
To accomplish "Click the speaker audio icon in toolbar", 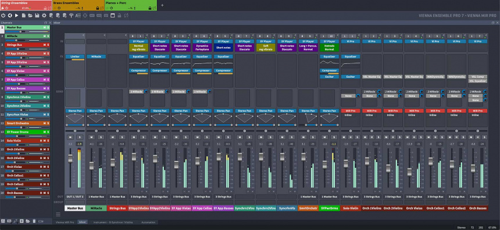I will coord(10,16).
